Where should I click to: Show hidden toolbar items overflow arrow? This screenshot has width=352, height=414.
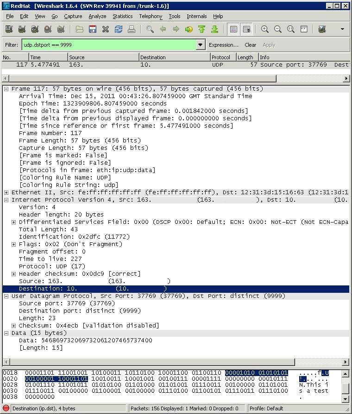click(x=342, y=29)
